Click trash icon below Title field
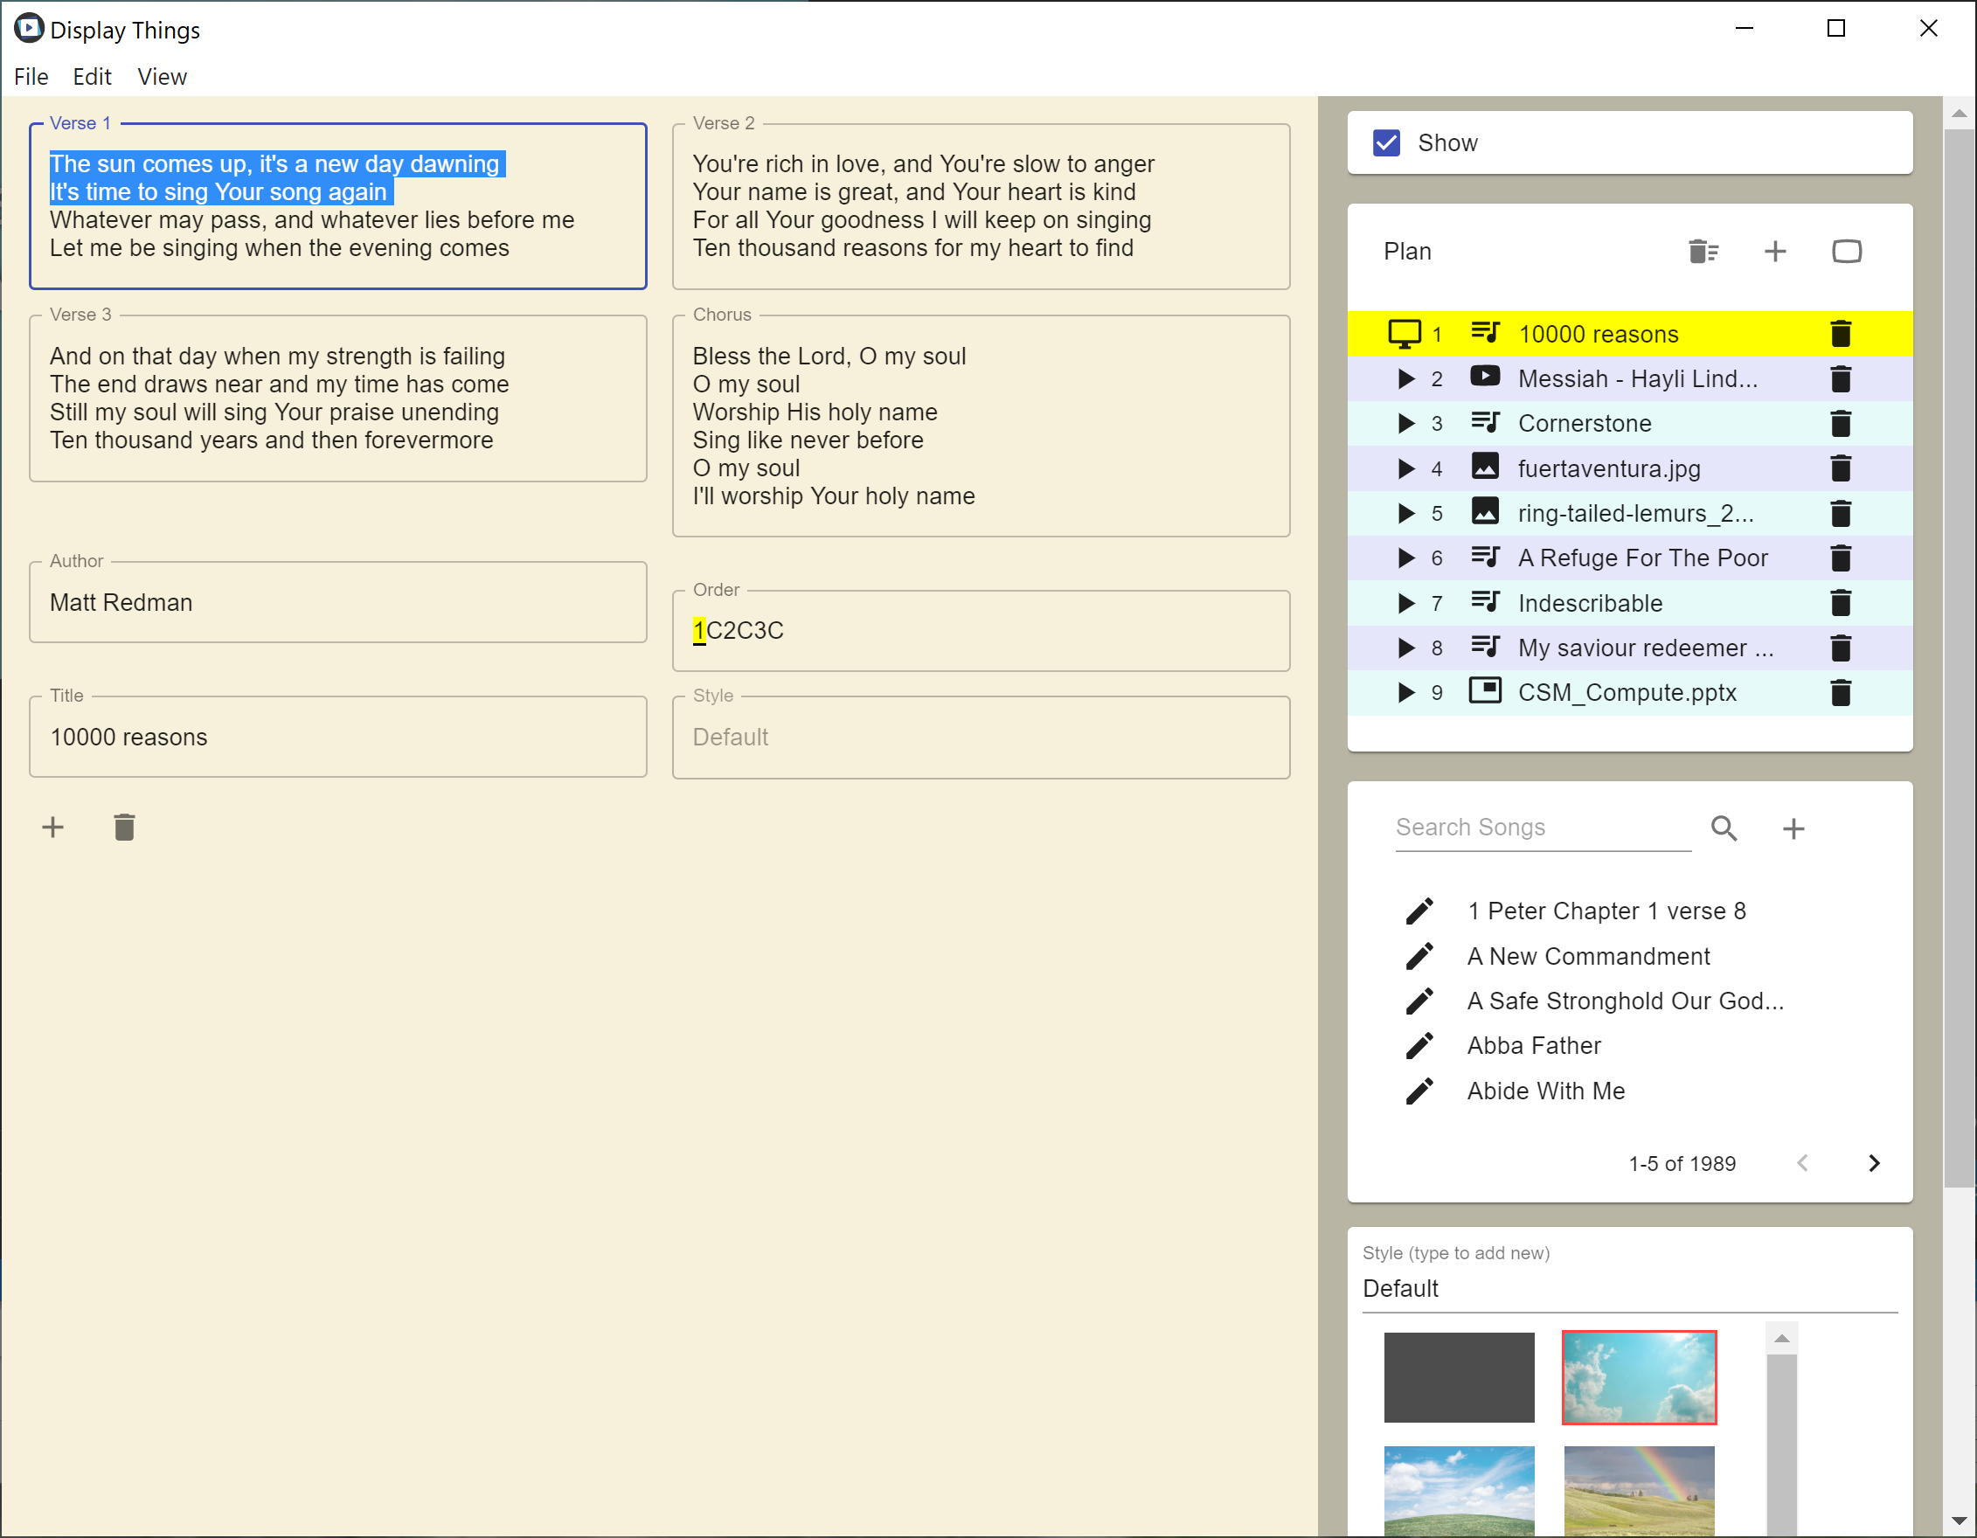 click(x=124, y=827)
